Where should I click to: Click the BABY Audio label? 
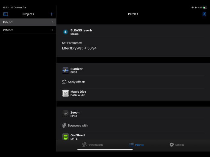[78, 95]
